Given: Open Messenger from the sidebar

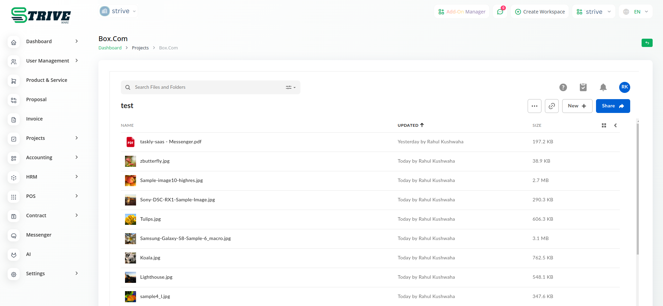Looking at the screenshot, I should [x=39, y=235].
